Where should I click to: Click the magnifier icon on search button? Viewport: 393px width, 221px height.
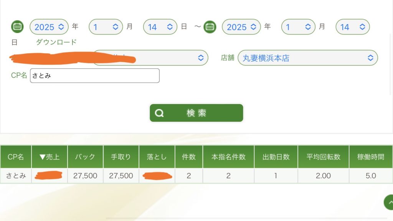point(159,113)
